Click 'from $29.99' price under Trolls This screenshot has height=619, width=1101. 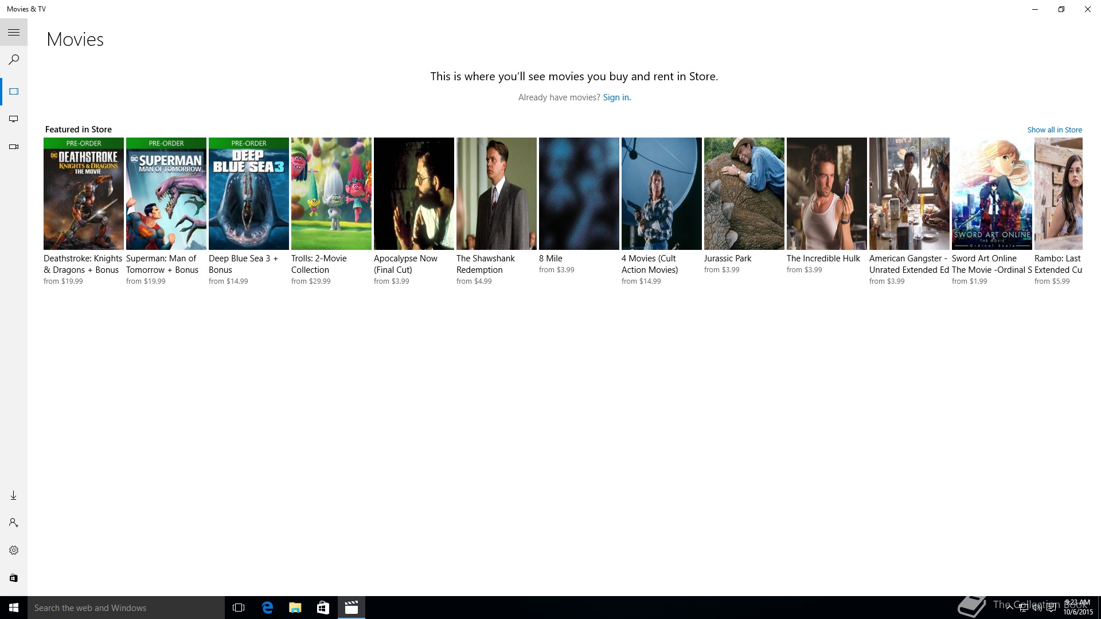click(311, 281)
